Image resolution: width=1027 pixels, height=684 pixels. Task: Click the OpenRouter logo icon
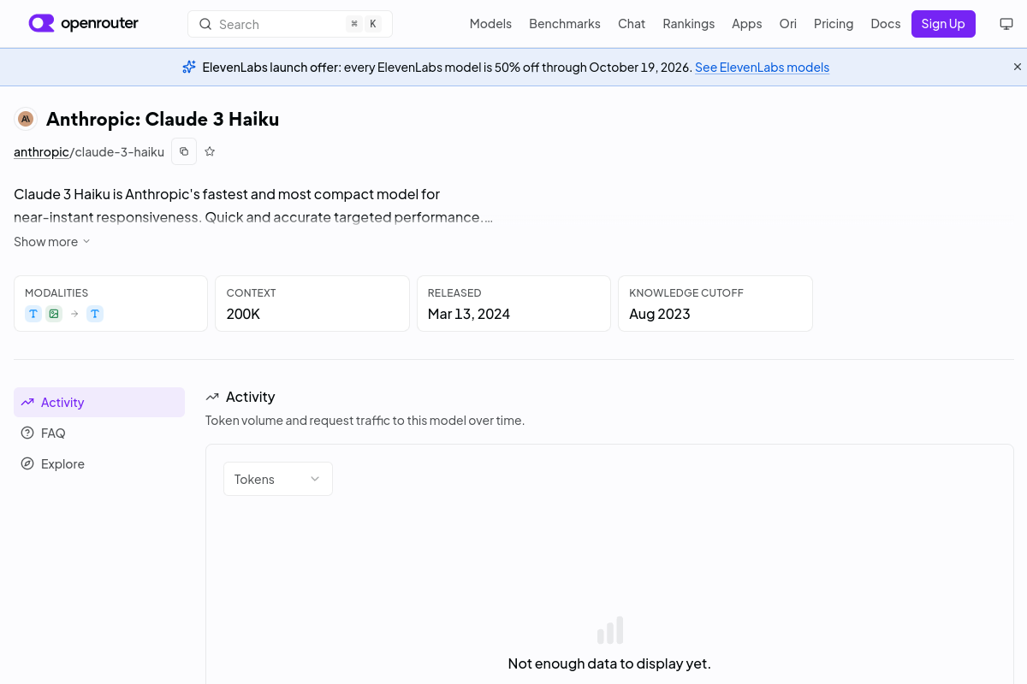tap(41, 23)
